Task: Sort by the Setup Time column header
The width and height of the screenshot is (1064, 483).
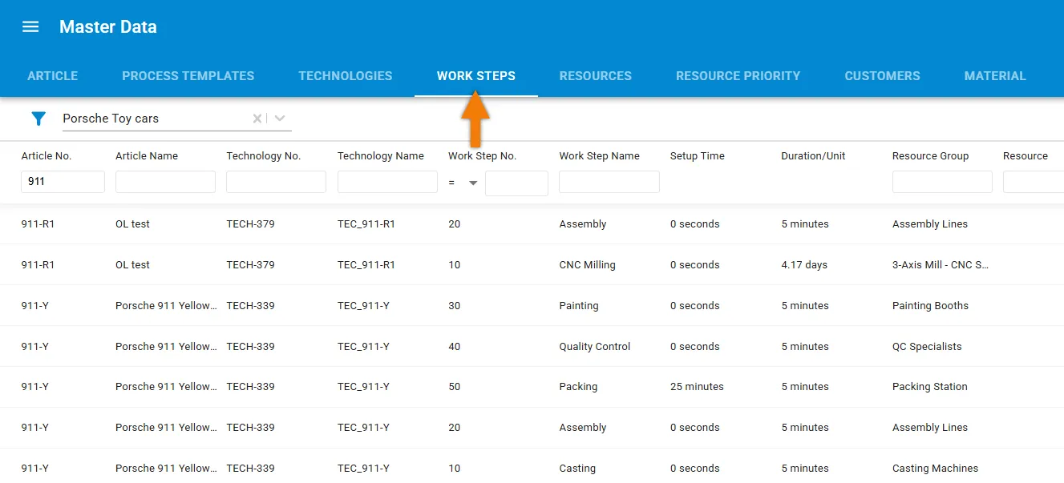Action: click(x=698, y=156)
